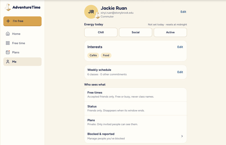
Task: Click the Free times row title
Action: [95, 92]
